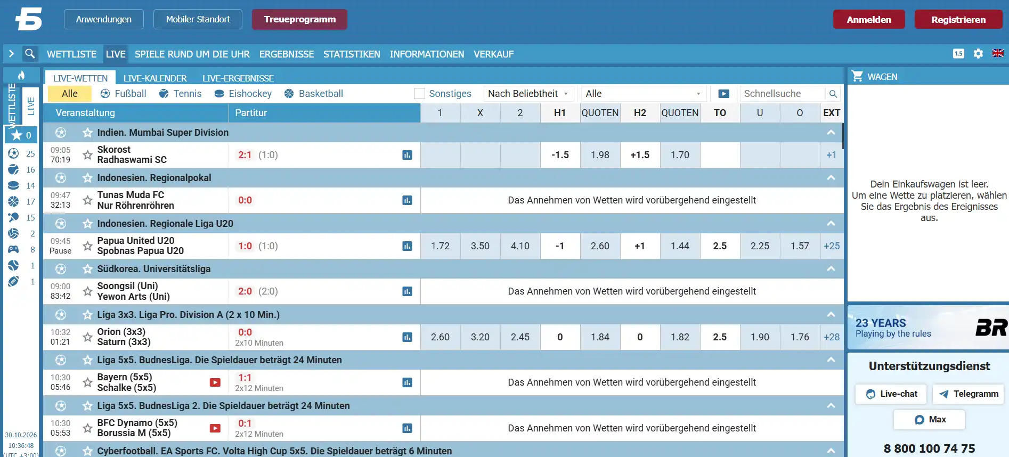This screenshot has height=457, width=1009.
Task: Open the search magnifier in the navigation bar
Action: 30,54
